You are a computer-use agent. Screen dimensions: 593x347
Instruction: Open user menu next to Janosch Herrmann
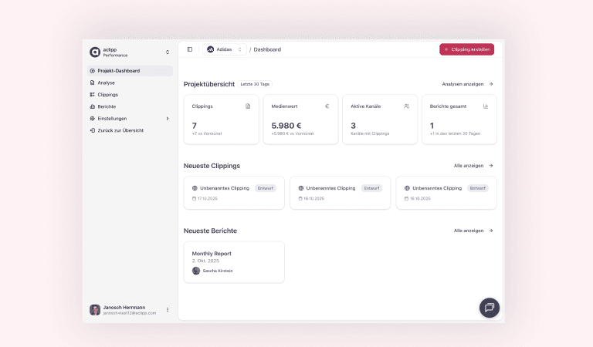pos(168,310)
